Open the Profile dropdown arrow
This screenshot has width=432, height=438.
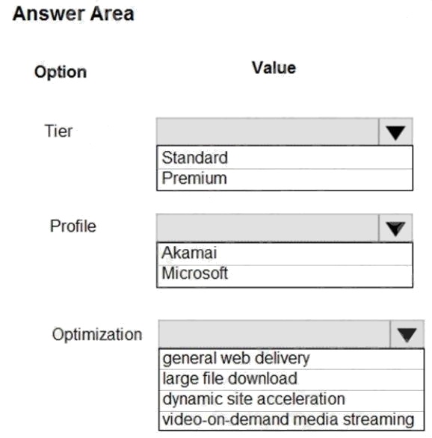[x=395, y=228]
